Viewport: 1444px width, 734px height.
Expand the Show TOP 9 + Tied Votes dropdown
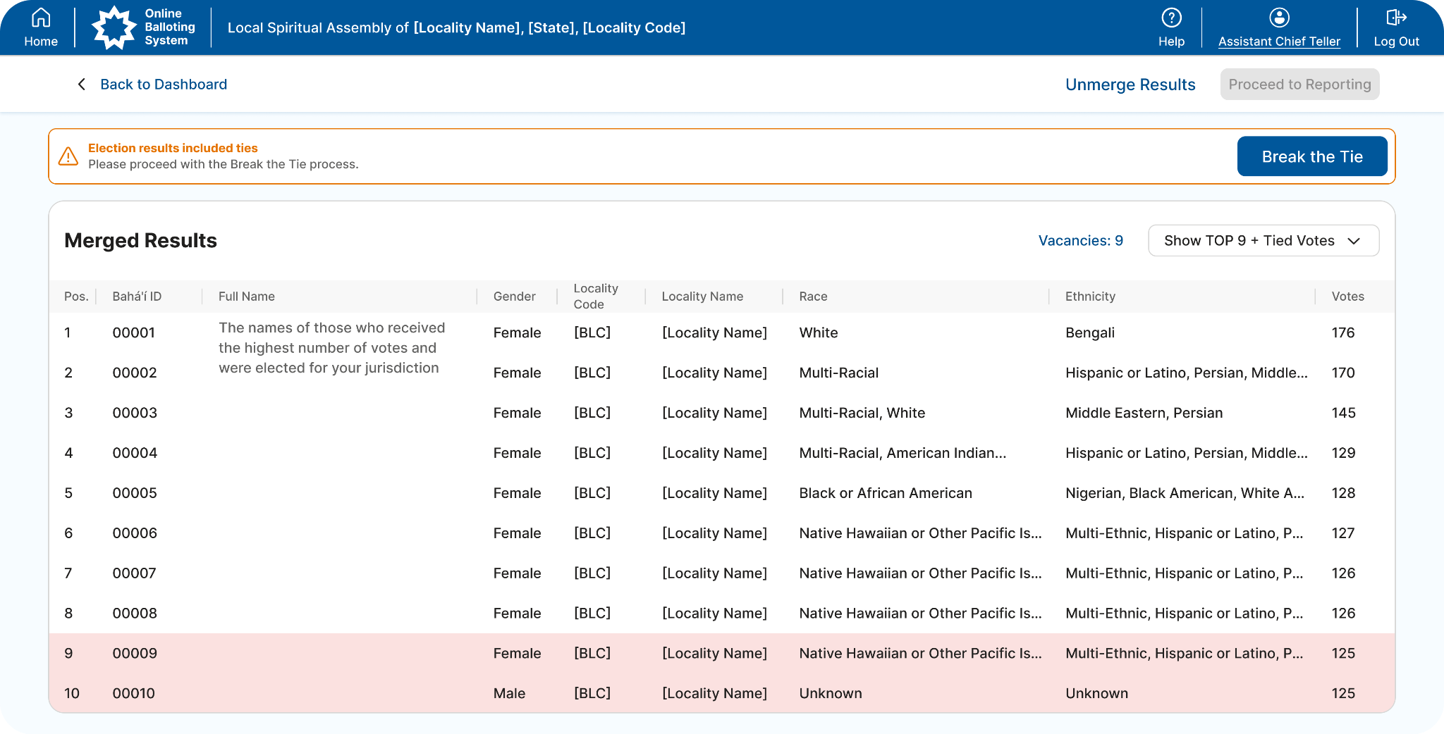pyautogui.click(x=1249, y=241)
